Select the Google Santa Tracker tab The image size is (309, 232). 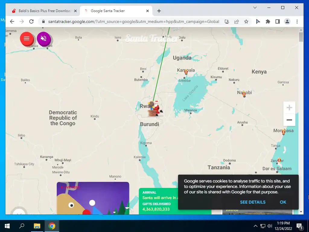tap(116, 11)
